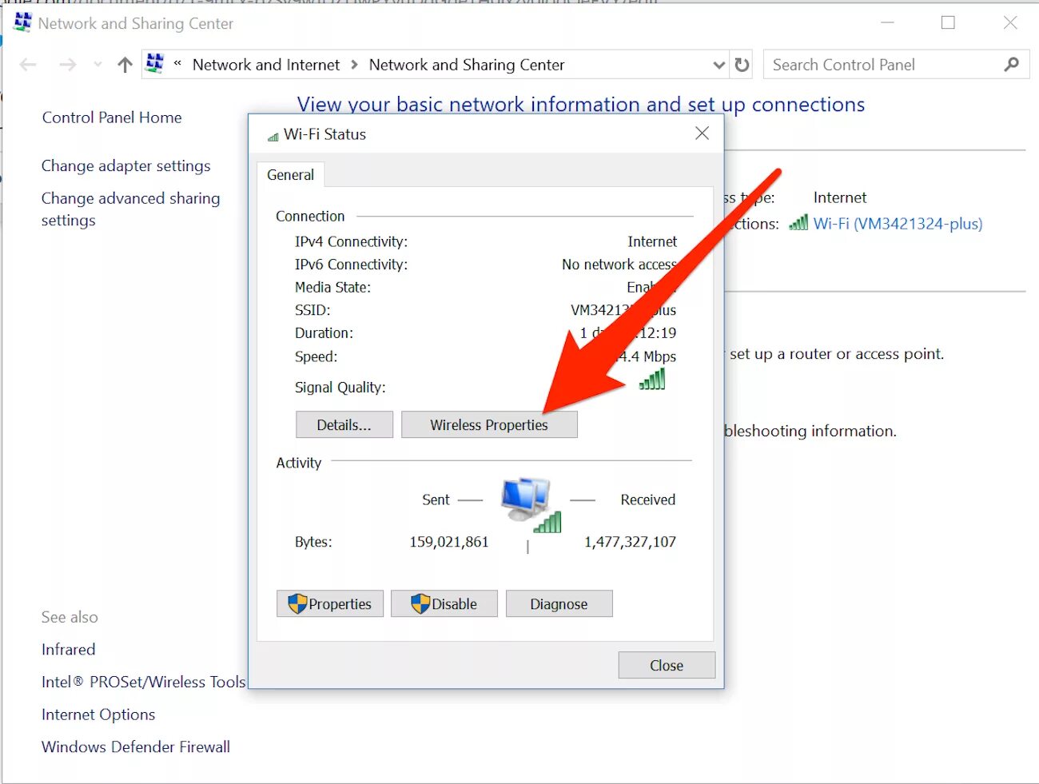Open the recent locations dropdown arrow
Image resolution: width=1039 pixels, height=784 pixels.
click(98, 65)
